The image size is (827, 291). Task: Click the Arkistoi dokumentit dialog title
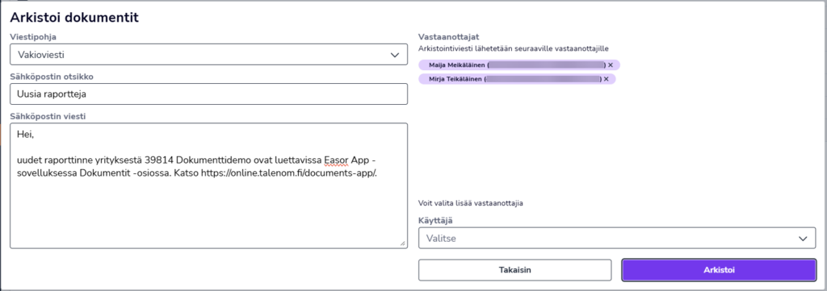[74, 18]
